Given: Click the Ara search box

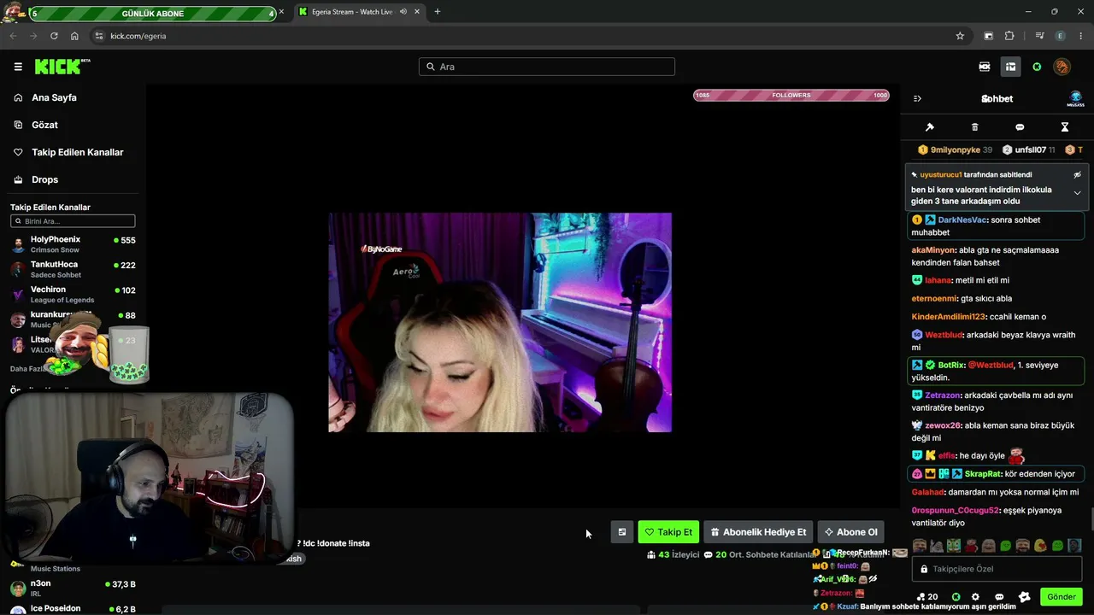Looking at the screenshot, I should [547, 67].
